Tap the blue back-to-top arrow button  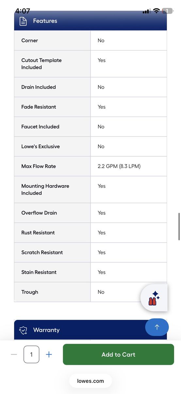tap(157, 327)
